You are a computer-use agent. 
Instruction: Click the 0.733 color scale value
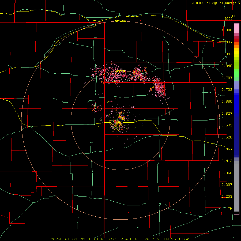[x=227, y=90]
